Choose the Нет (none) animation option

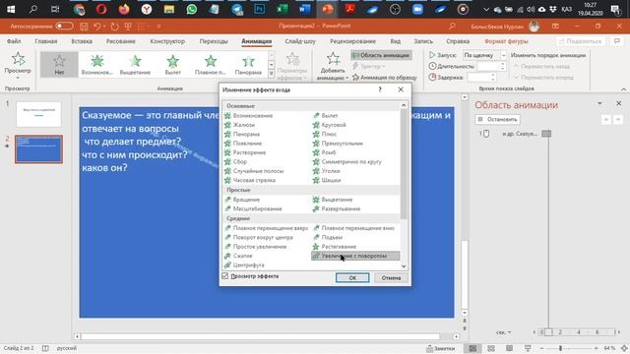click(59, 64)
